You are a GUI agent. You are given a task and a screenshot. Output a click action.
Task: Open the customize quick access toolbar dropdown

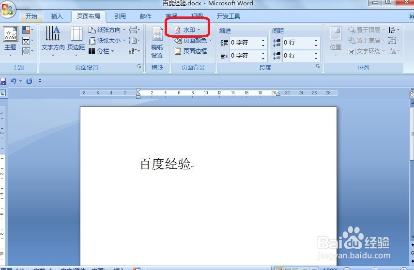click(40, 81)
